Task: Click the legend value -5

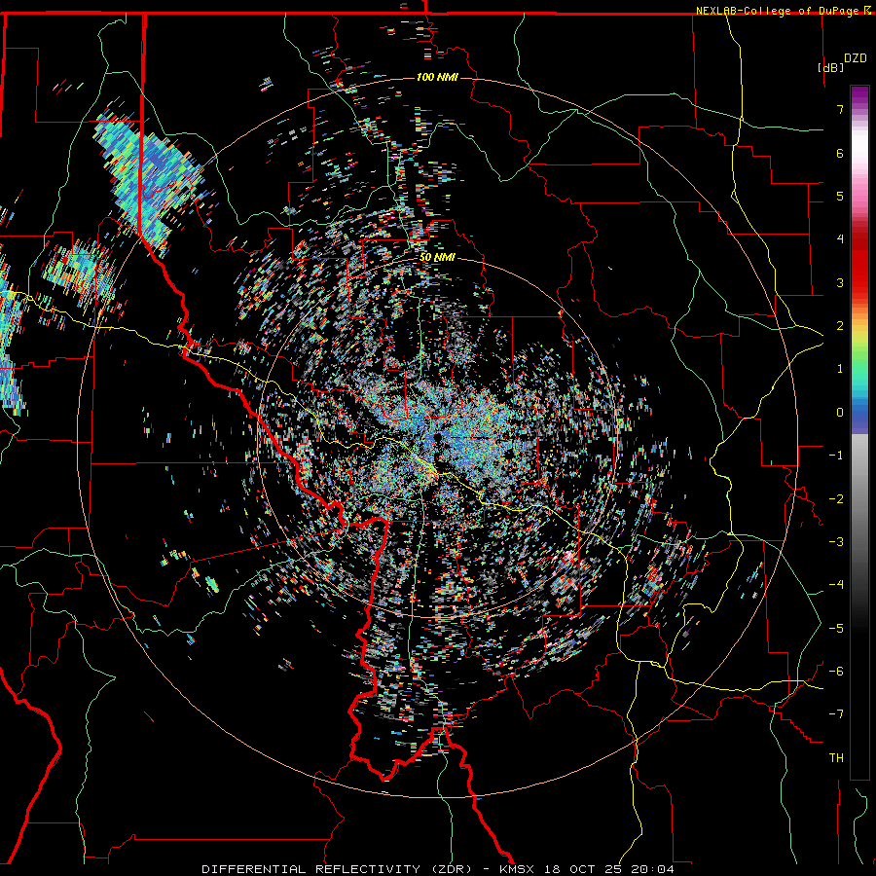Action: point(836,629)
